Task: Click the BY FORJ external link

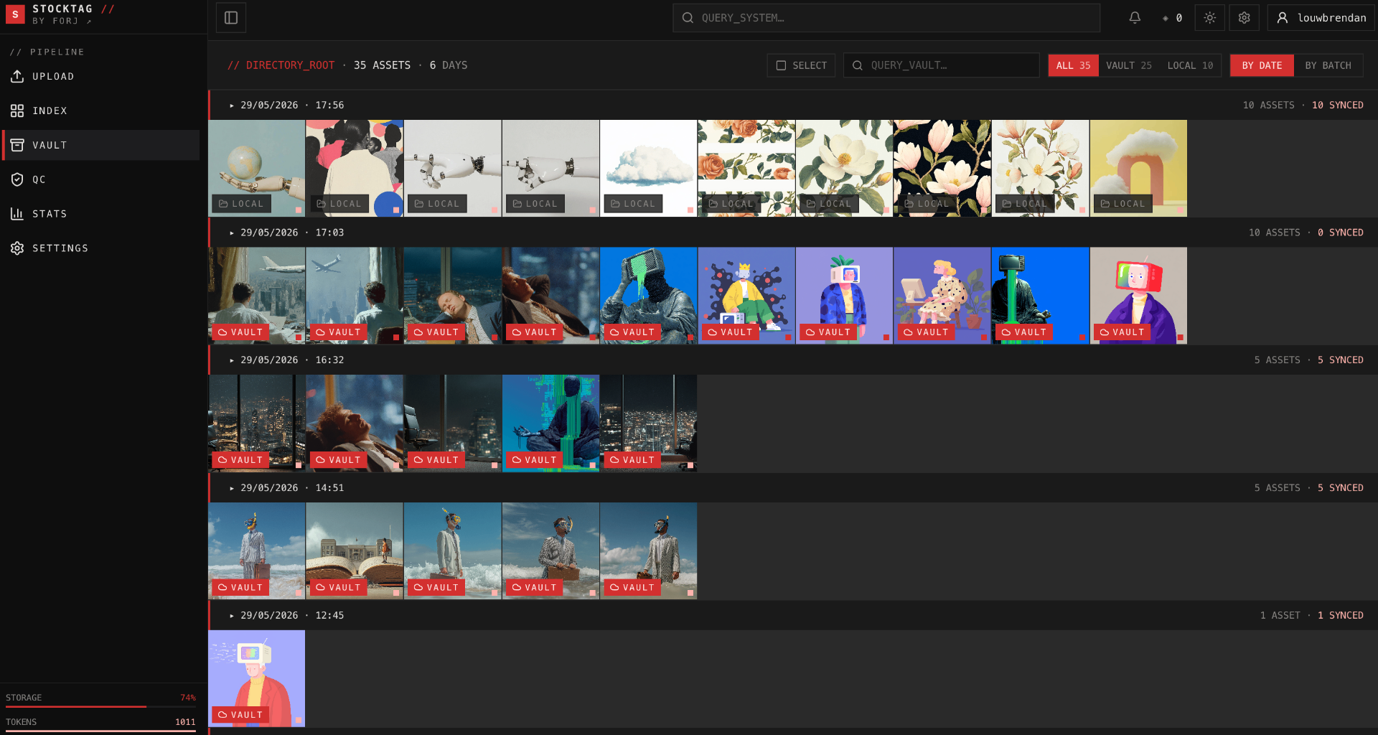Action: [62, 22]
